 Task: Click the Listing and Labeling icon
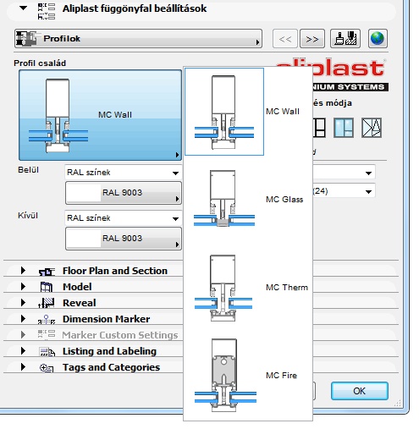(47, 351)
